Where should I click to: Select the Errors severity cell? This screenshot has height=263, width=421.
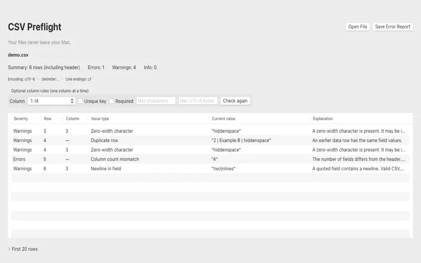click(x=19, y=159)
